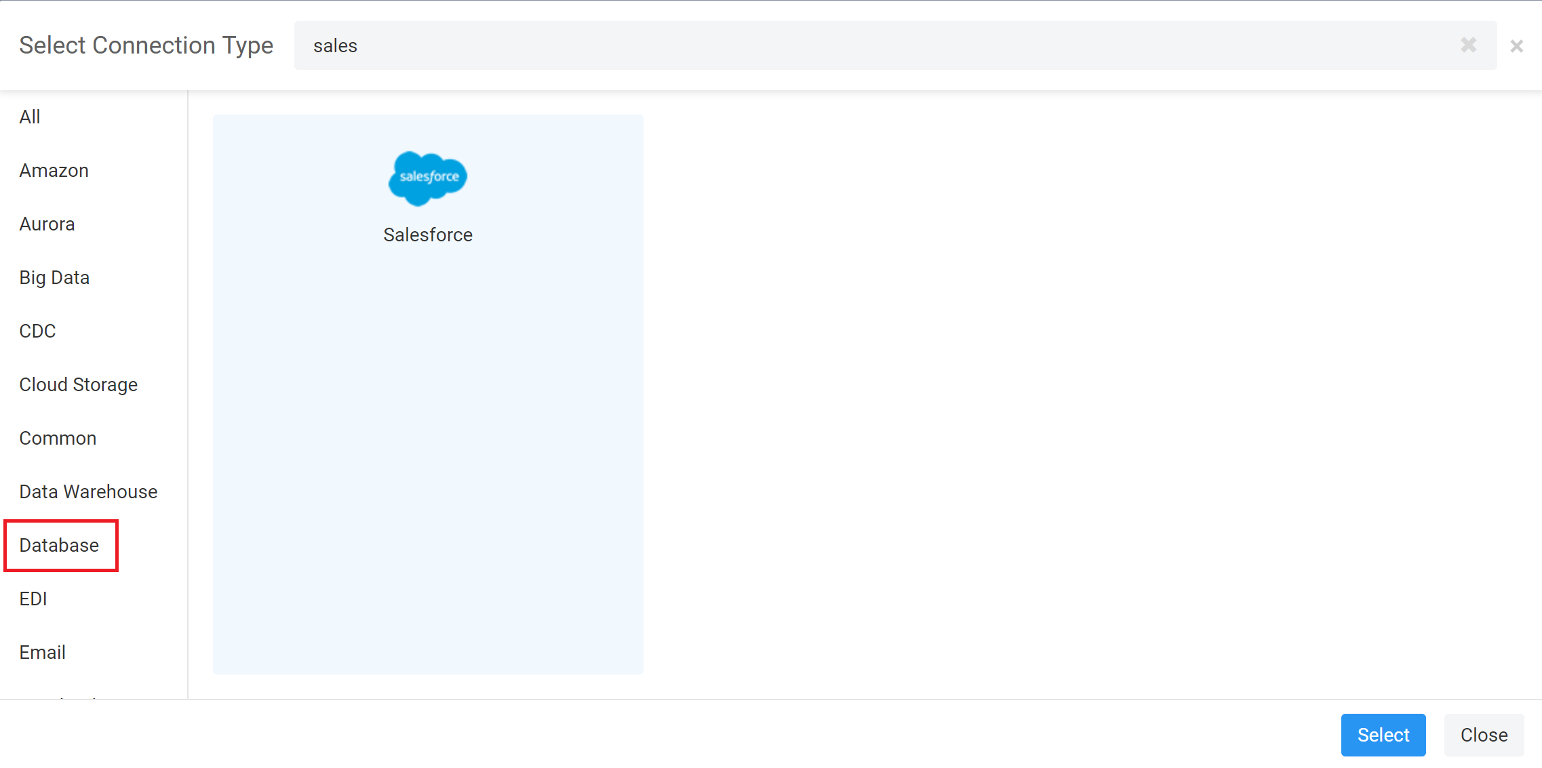Image resolution: width=1542 pixels, height=768 pixels.
Task: Close the Select Connection Type dialog
Action: click(1517, 46)
